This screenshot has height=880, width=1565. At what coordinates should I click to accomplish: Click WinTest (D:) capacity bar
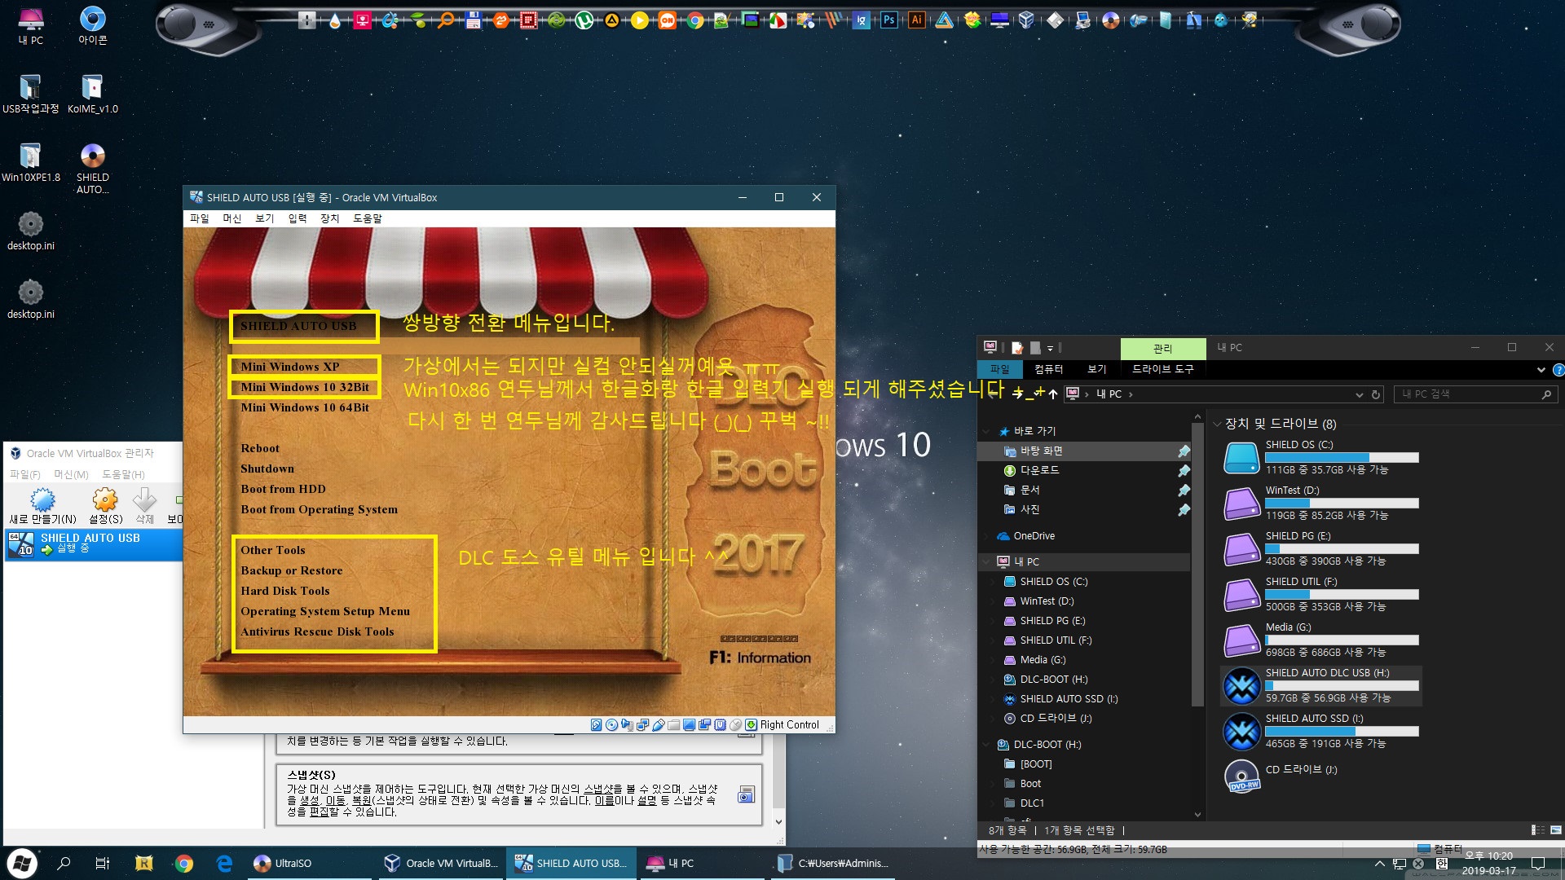[1342, 503]
